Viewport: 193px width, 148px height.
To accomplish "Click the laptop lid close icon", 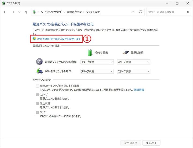I will click(39, 71).
